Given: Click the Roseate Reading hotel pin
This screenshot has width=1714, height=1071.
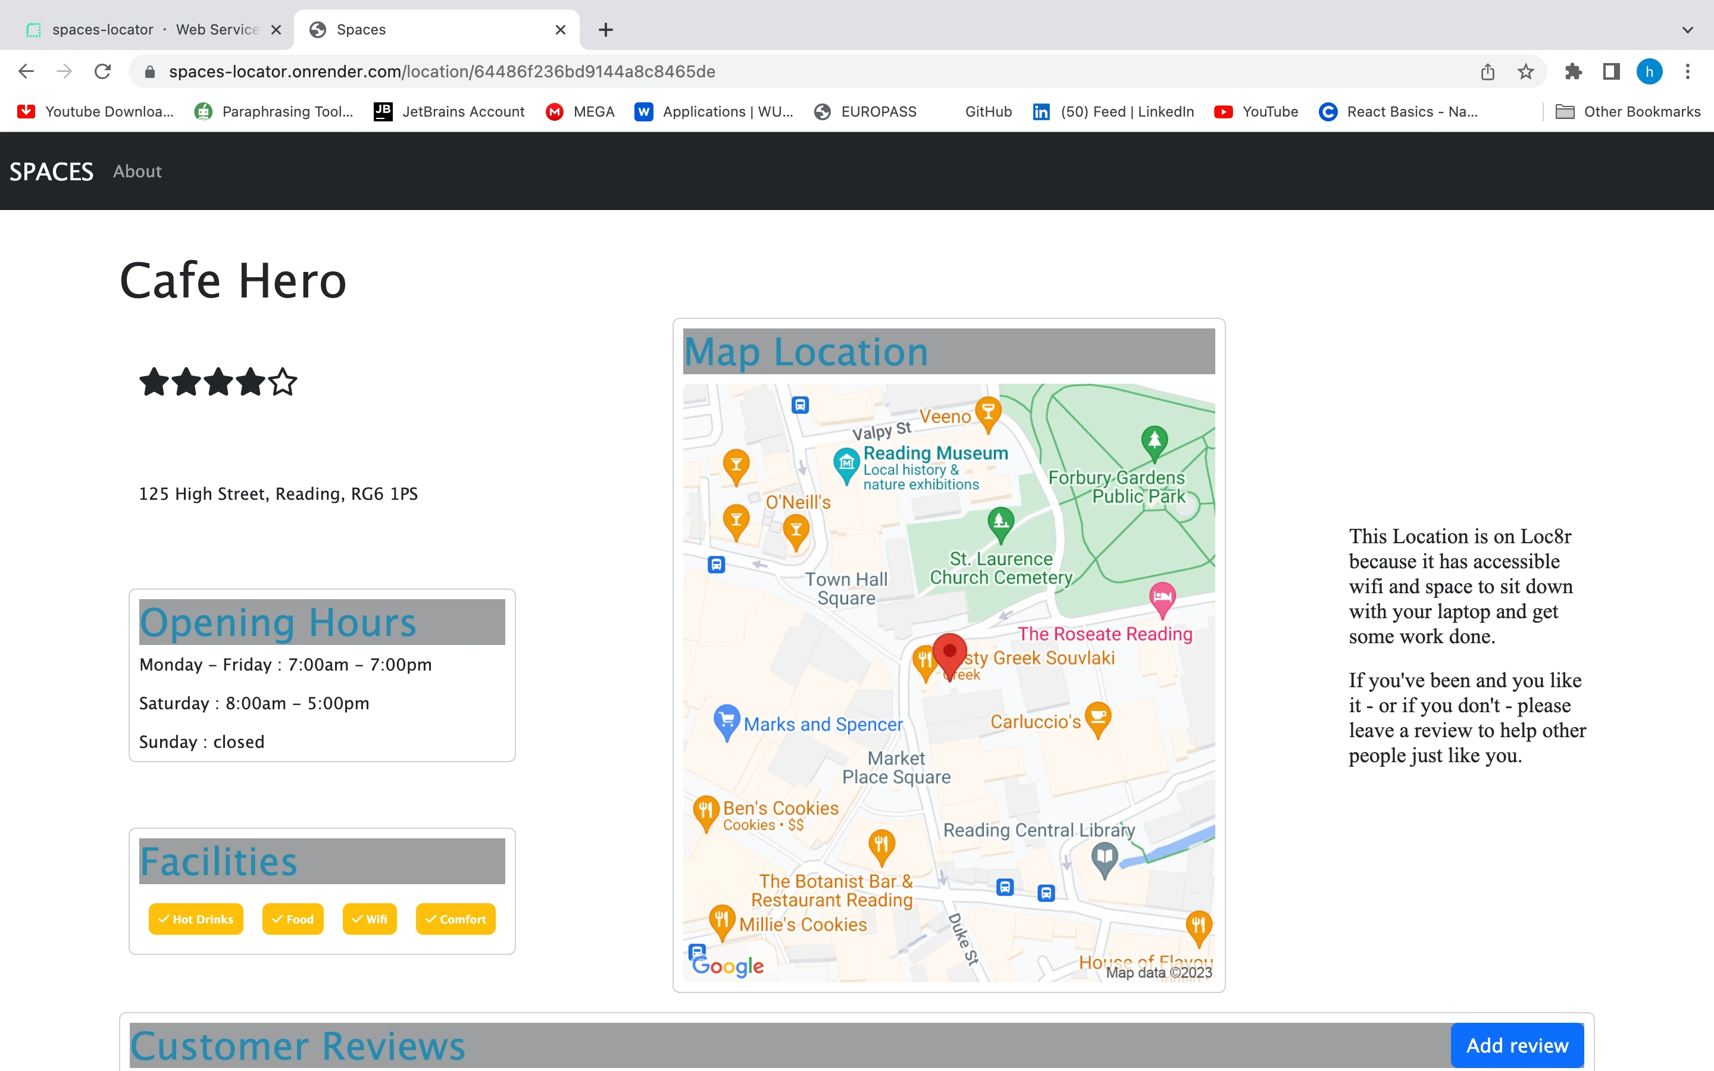Looking at the screenshot, I should click(1162, 597).
